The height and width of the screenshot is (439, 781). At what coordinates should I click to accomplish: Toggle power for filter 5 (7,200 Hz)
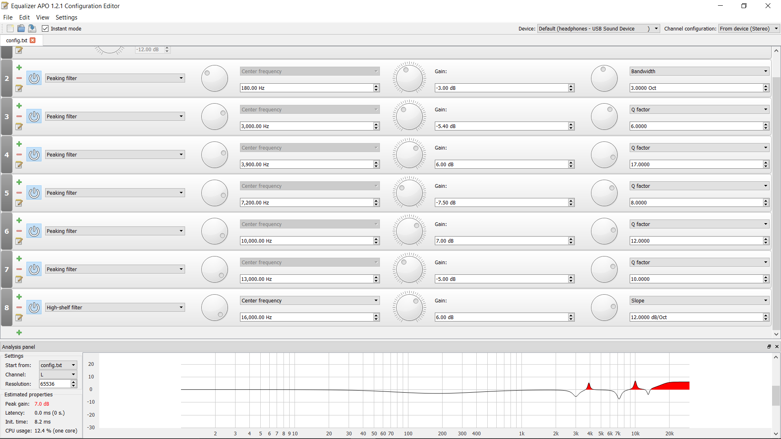click(x=34, y=193)
